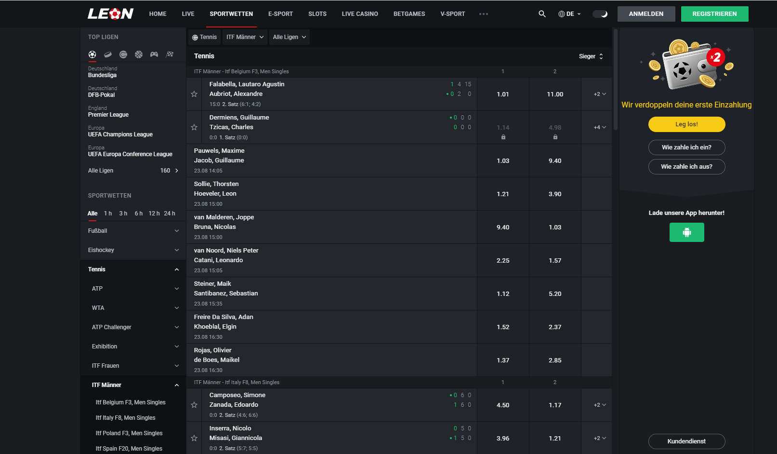Filter events by 3 h timeframe

click(x=123, y=214)
